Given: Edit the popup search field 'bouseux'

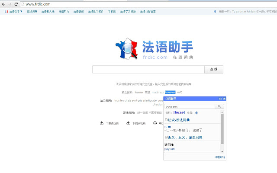Looking at the screenshot, I should pyautogui.click(x=190, y=106).
